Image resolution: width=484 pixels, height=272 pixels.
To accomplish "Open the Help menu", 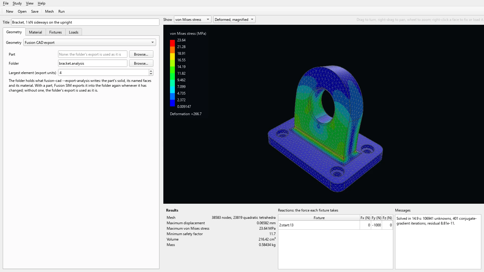I will pos(41,3).
